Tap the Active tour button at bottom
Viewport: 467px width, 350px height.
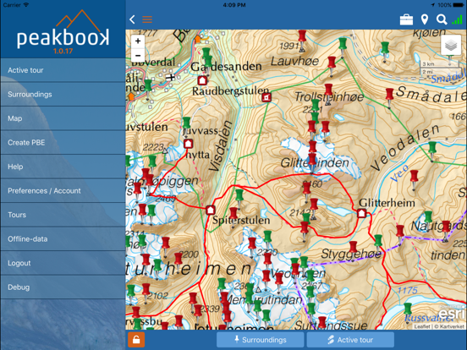(350, 340)
